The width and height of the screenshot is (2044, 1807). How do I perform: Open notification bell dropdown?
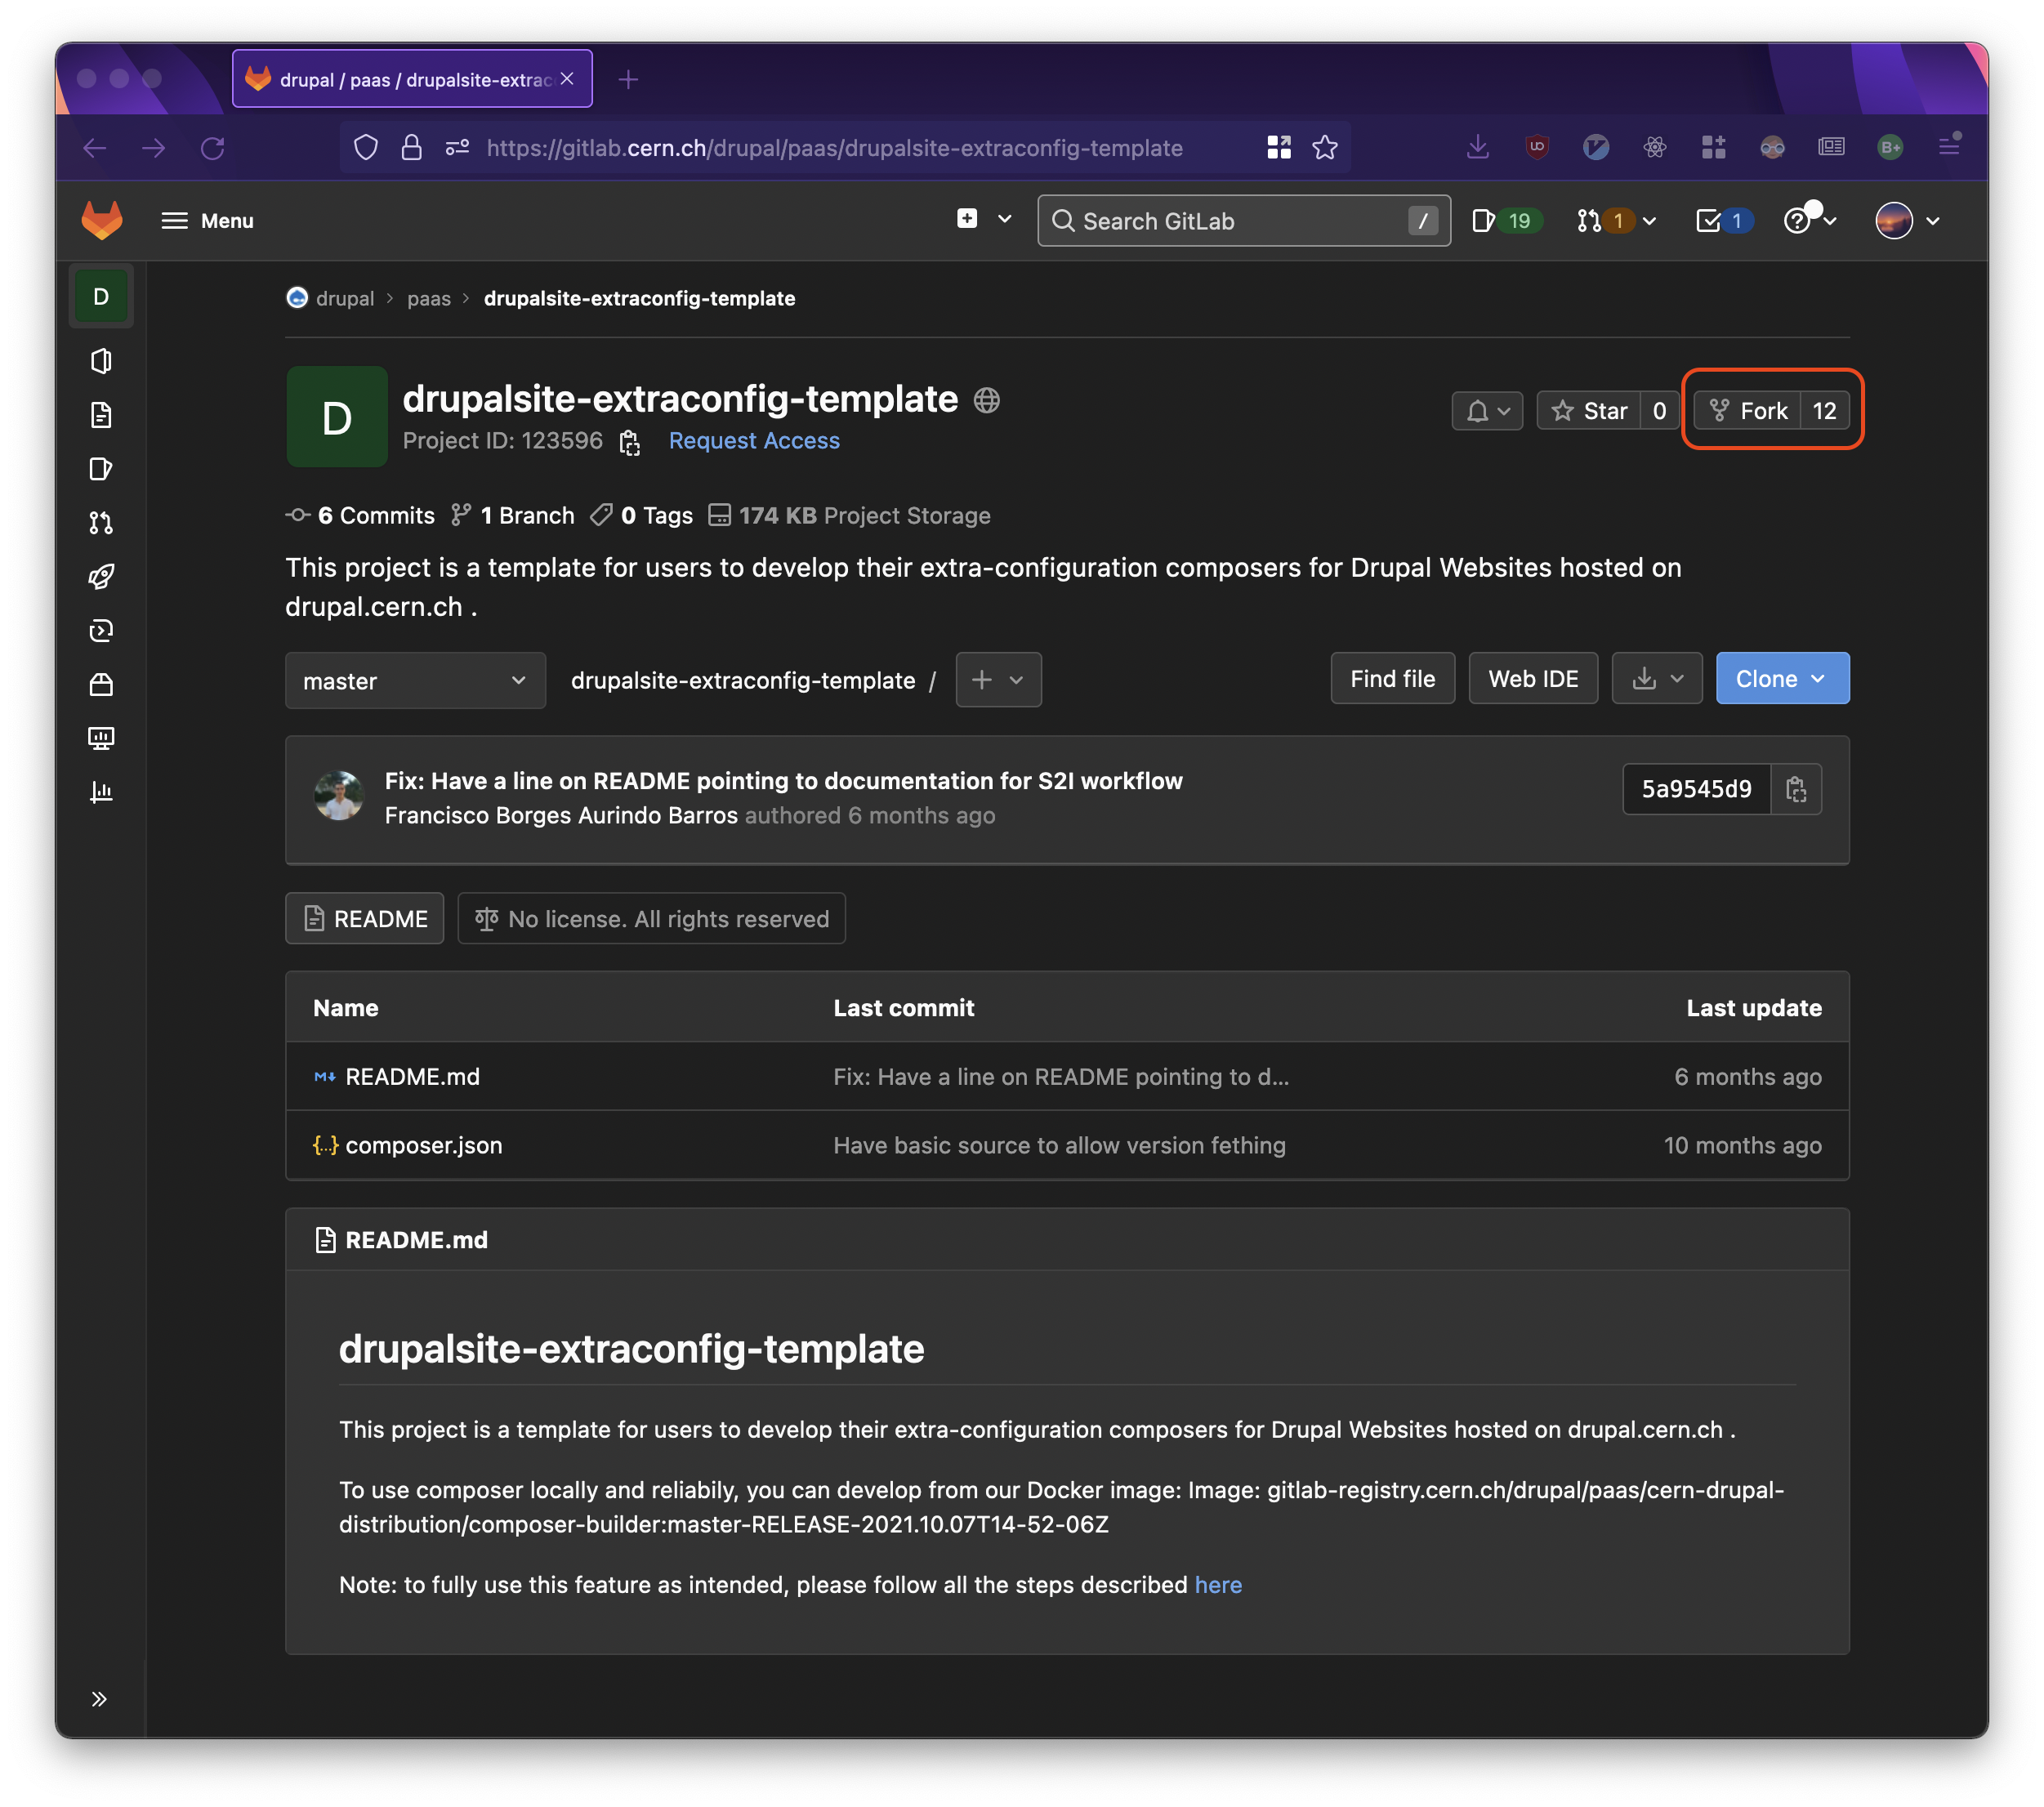click(1487, 411)
